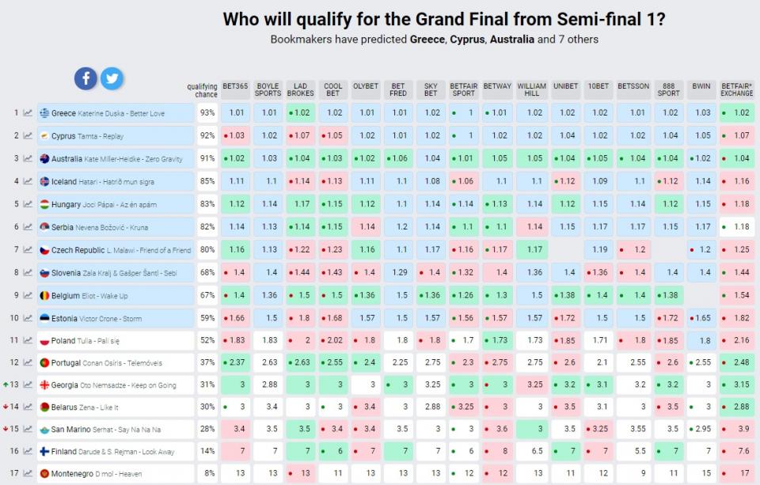760x485 pixels.
Task: Click the BETFAIR EXCHANGE column header
Action: pyautogui.click(x=736, y=89)
